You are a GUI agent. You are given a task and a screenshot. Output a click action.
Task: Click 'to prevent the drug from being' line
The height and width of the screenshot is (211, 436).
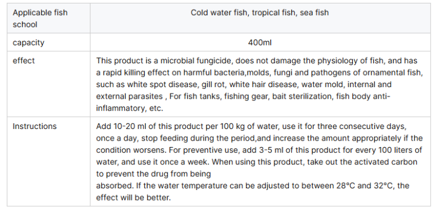click(153, 174)
